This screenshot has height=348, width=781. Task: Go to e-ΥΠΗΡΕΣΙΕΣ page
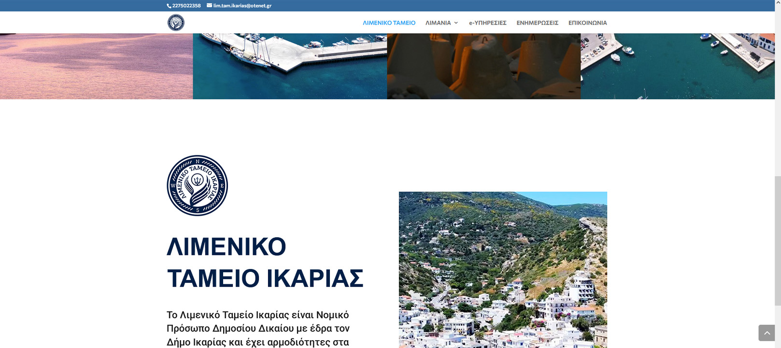click(487, 23)
